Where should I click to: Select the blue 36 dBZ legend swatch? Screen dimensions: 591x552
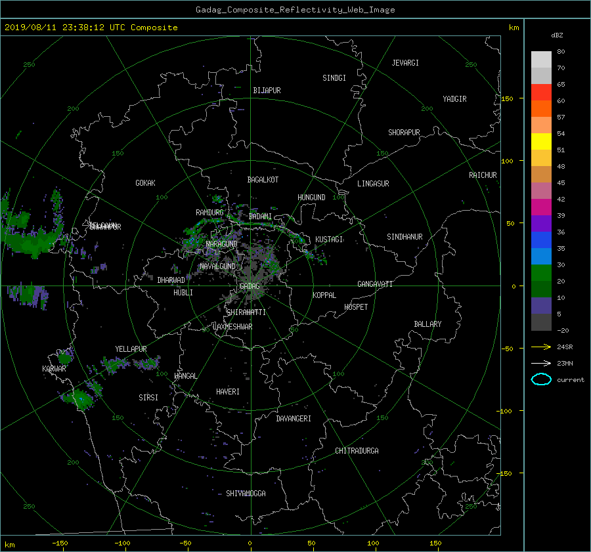(541, 240)
